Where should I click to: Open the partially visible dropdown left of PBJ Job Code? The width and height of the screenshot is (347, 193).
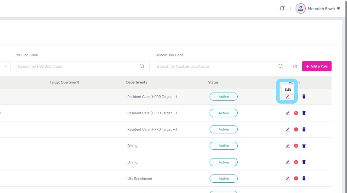click(x=5, y=66)
